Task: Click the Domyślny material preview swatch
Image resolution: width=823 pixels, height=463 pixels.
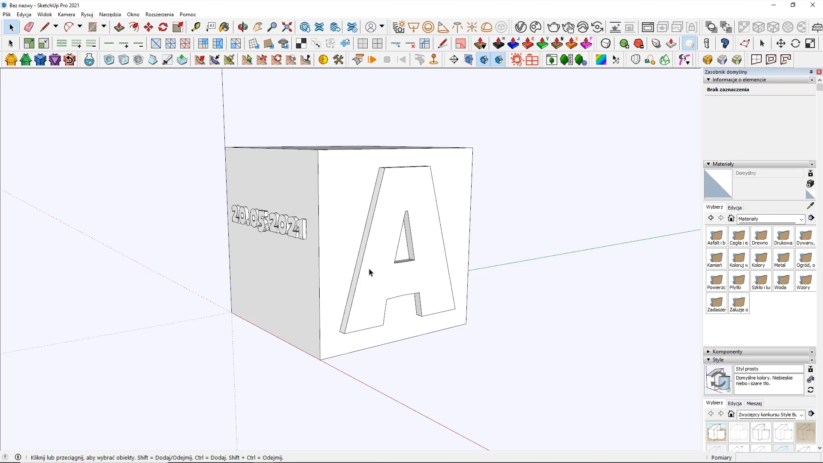Action: (718, 184)
